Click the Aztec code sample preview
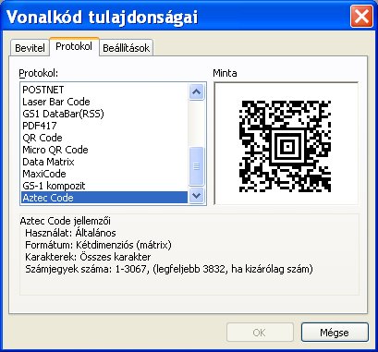The height and width of the screenshot is (352, 378). 286,146
